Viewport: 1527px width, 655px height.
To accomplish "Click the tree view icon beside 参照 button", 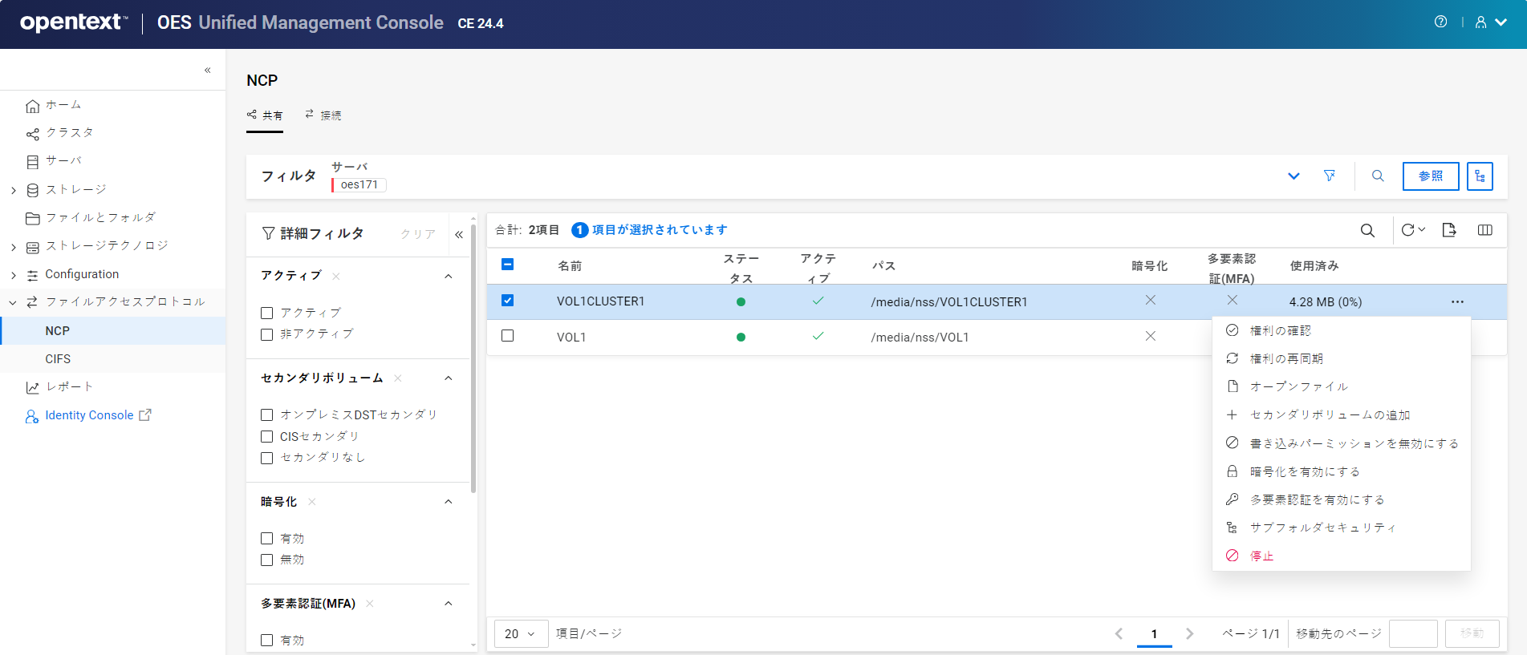I will click(1480, 176).
